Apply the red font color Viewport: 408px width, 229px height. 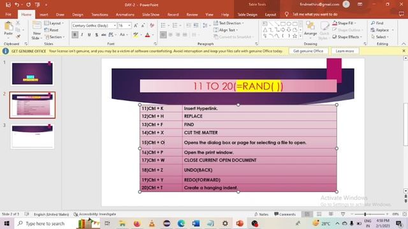pos(147,35)
